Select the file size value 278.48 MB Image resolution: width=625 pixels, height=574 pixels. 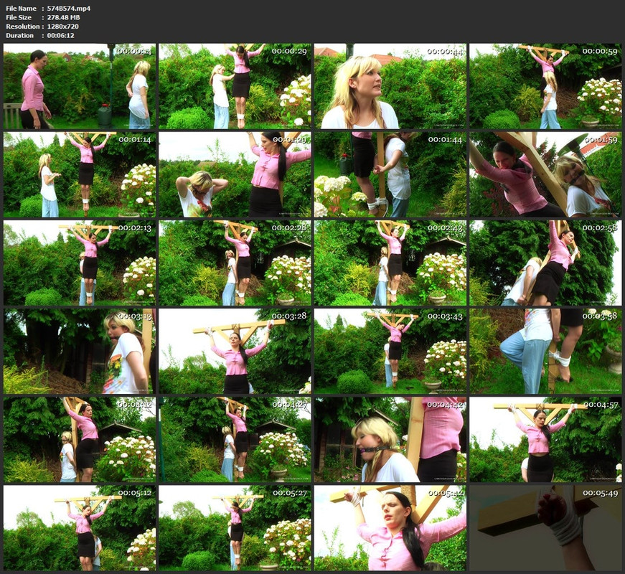[x=63, y=17]
